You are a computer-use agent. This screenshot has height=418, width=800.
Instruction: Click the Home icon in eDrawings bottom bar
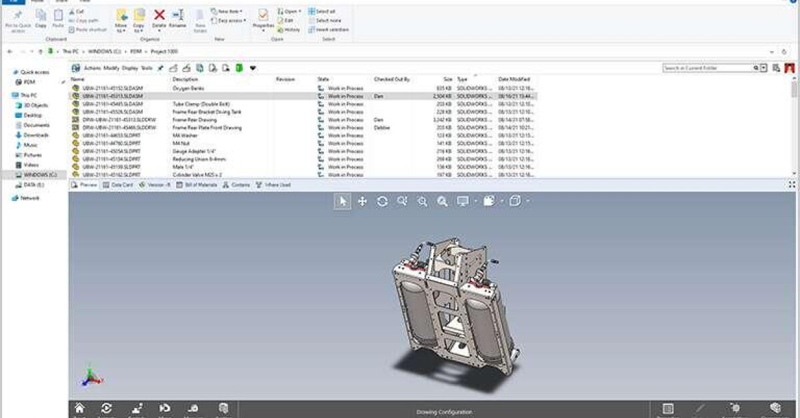[x=79, y=409]
